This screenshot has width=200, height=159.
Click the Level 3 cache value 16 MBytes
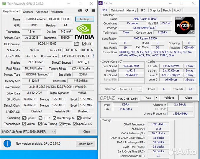[x=171, y=79]
